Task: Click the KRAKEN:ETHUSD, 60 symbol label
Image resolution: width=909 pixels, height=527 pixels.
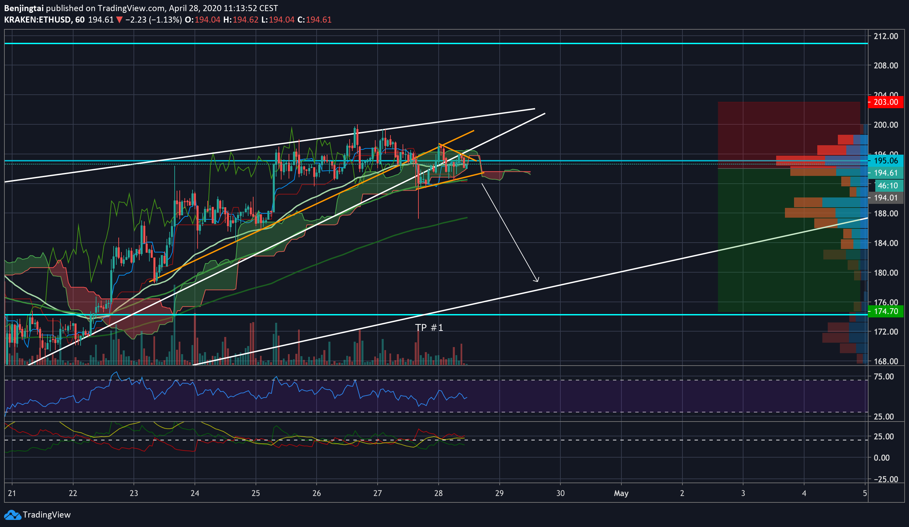Action: click(45, 20)
